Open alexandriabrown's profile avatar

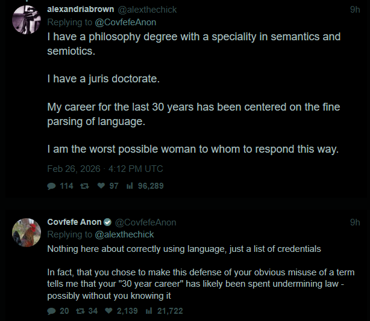point(27,18)
